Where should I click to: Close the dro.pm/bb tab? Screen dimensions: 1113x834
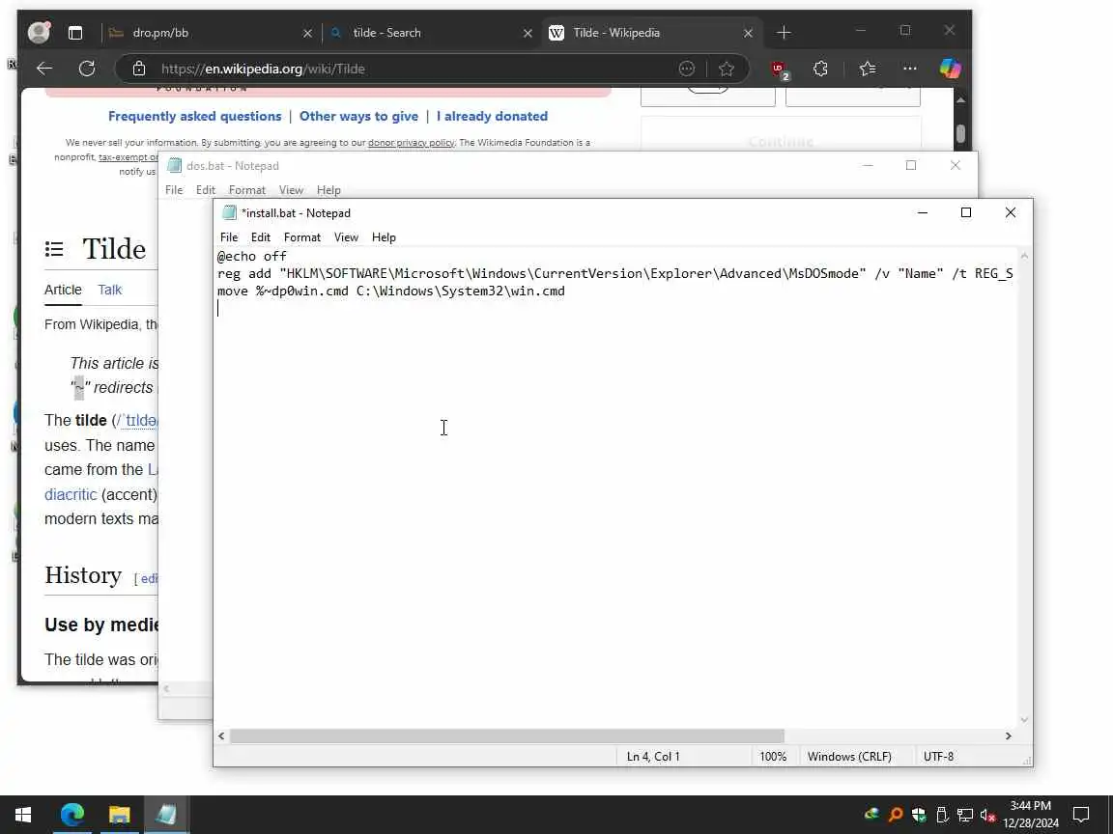(x=307, y=34)
